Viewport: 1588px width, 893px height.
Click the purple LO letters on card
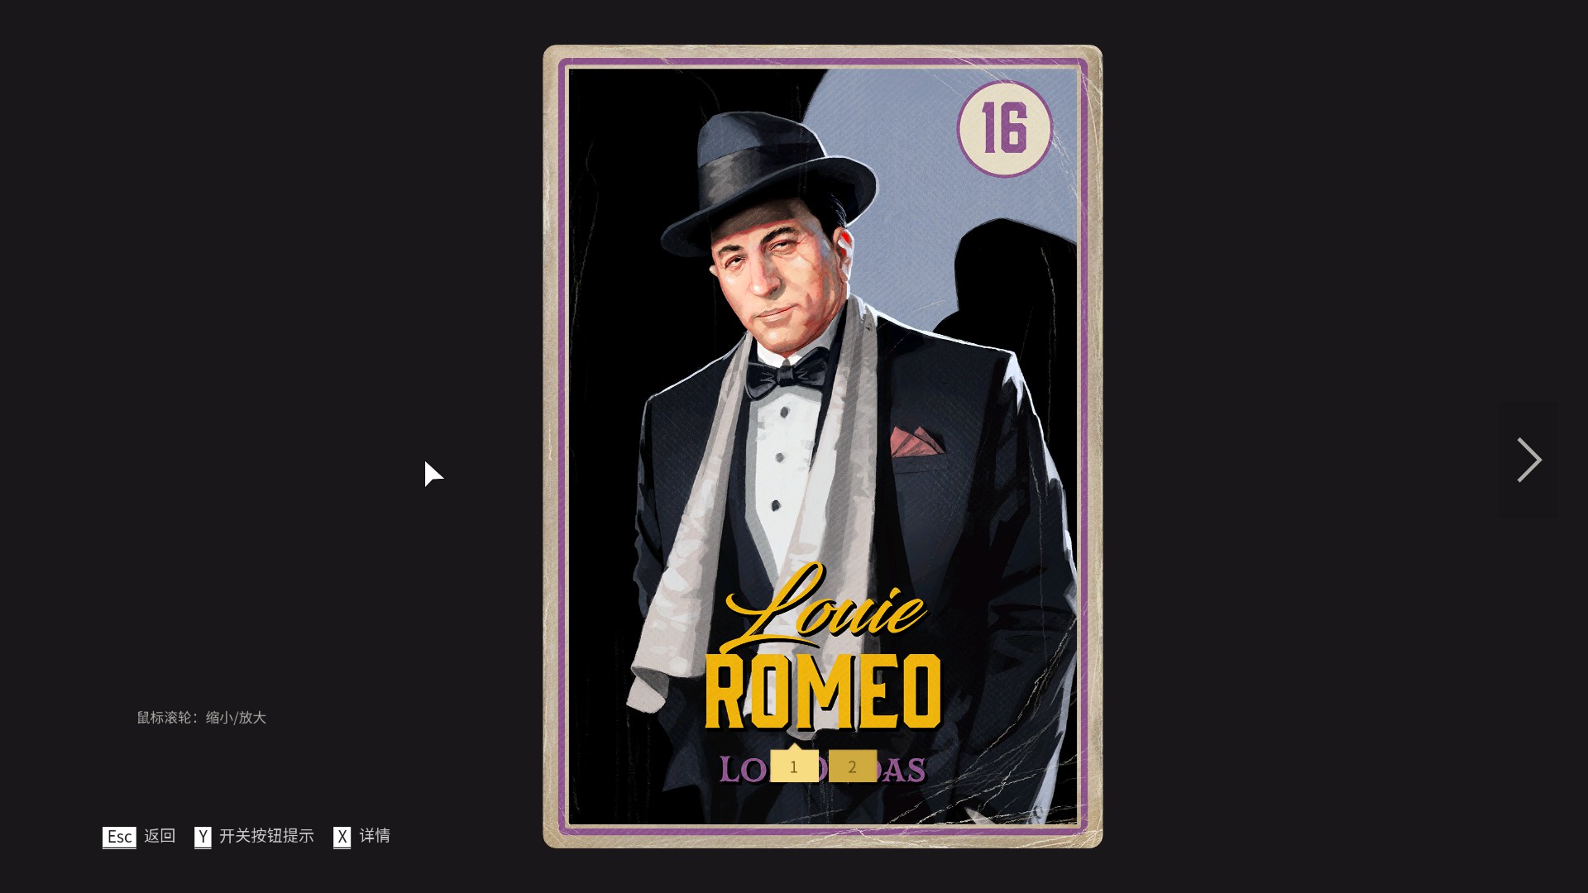click(x=743, y=770)
